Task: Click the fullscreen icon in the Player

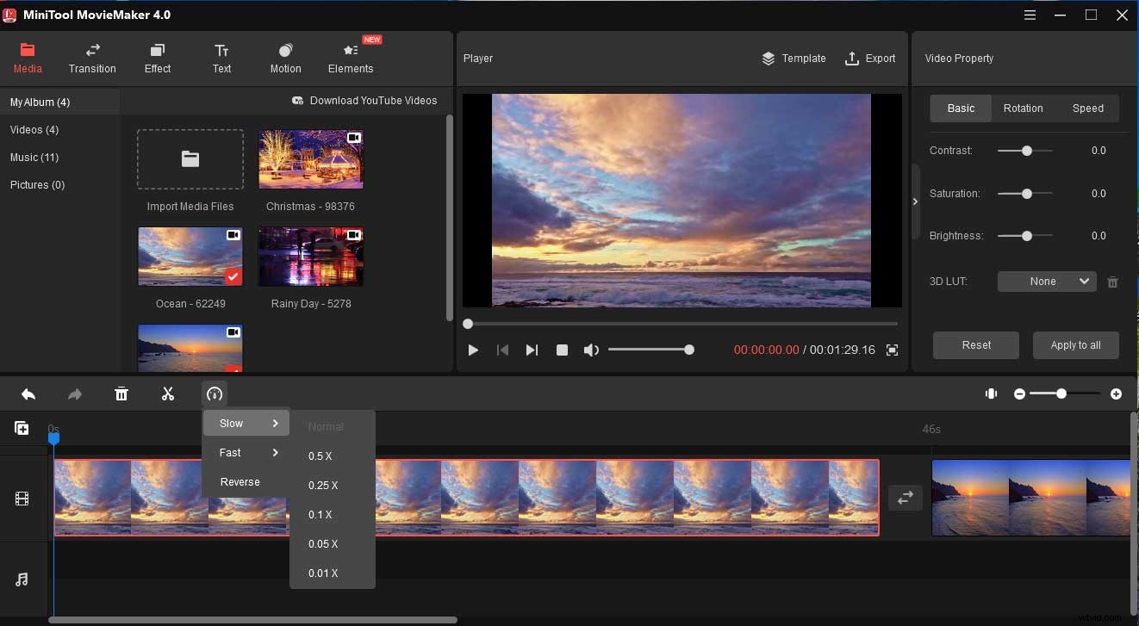Action: [892, 350]
